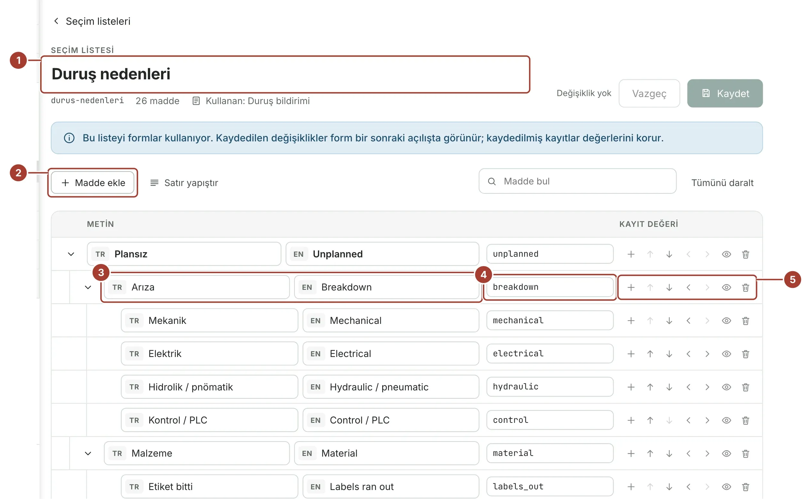Click the Kaydet save button
Viewport: 811px width, 499px height.
tap(725, 94)
